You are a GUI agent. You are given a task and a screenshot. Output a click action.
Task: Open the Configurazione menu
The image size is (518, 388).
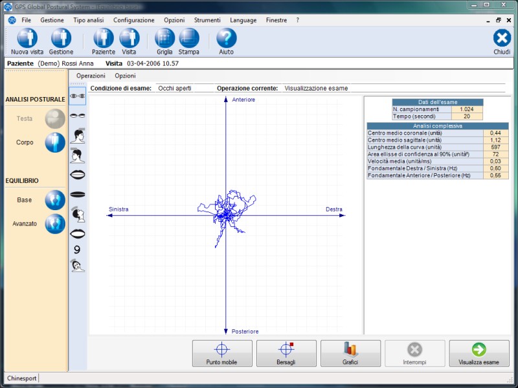[133, 20]
